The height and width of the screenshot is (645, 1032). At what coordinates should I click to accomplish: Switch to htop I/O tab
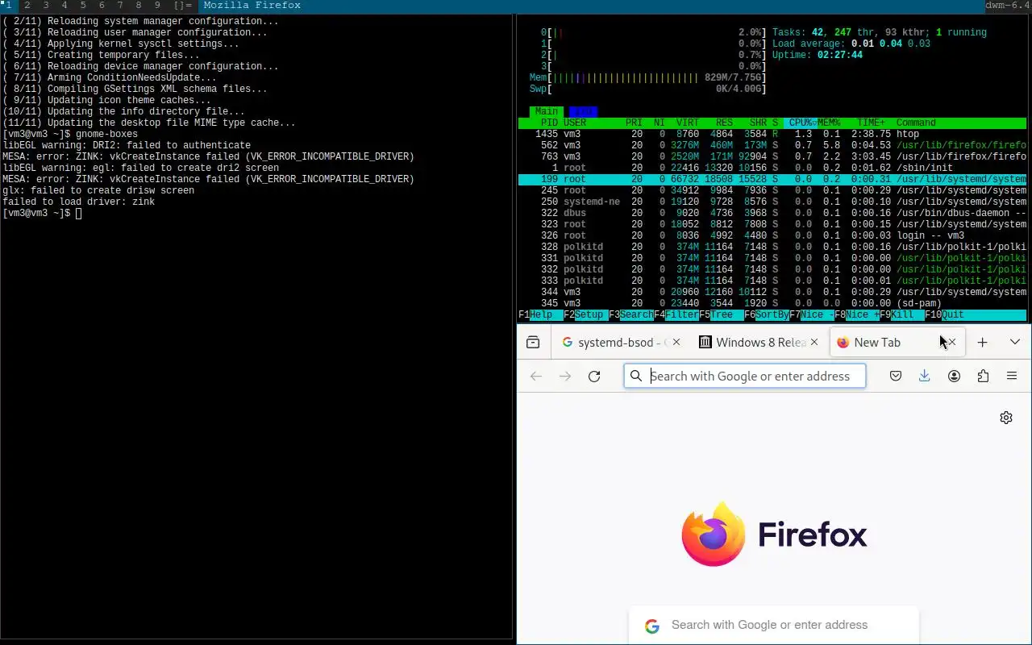[583, 111]
